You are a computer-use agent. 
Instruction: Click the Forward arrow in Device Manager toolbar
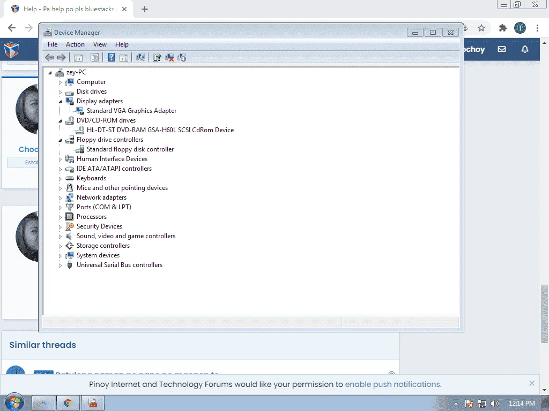[x=62, y=58]
